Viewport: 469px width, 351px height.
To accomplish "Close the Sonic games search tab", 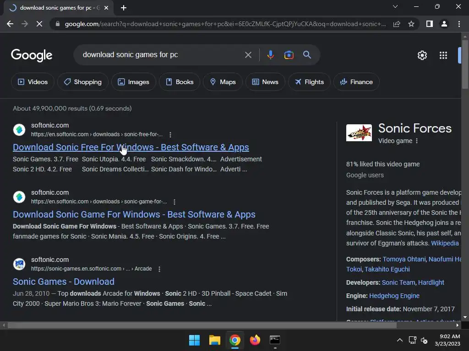I will (106, 8).
